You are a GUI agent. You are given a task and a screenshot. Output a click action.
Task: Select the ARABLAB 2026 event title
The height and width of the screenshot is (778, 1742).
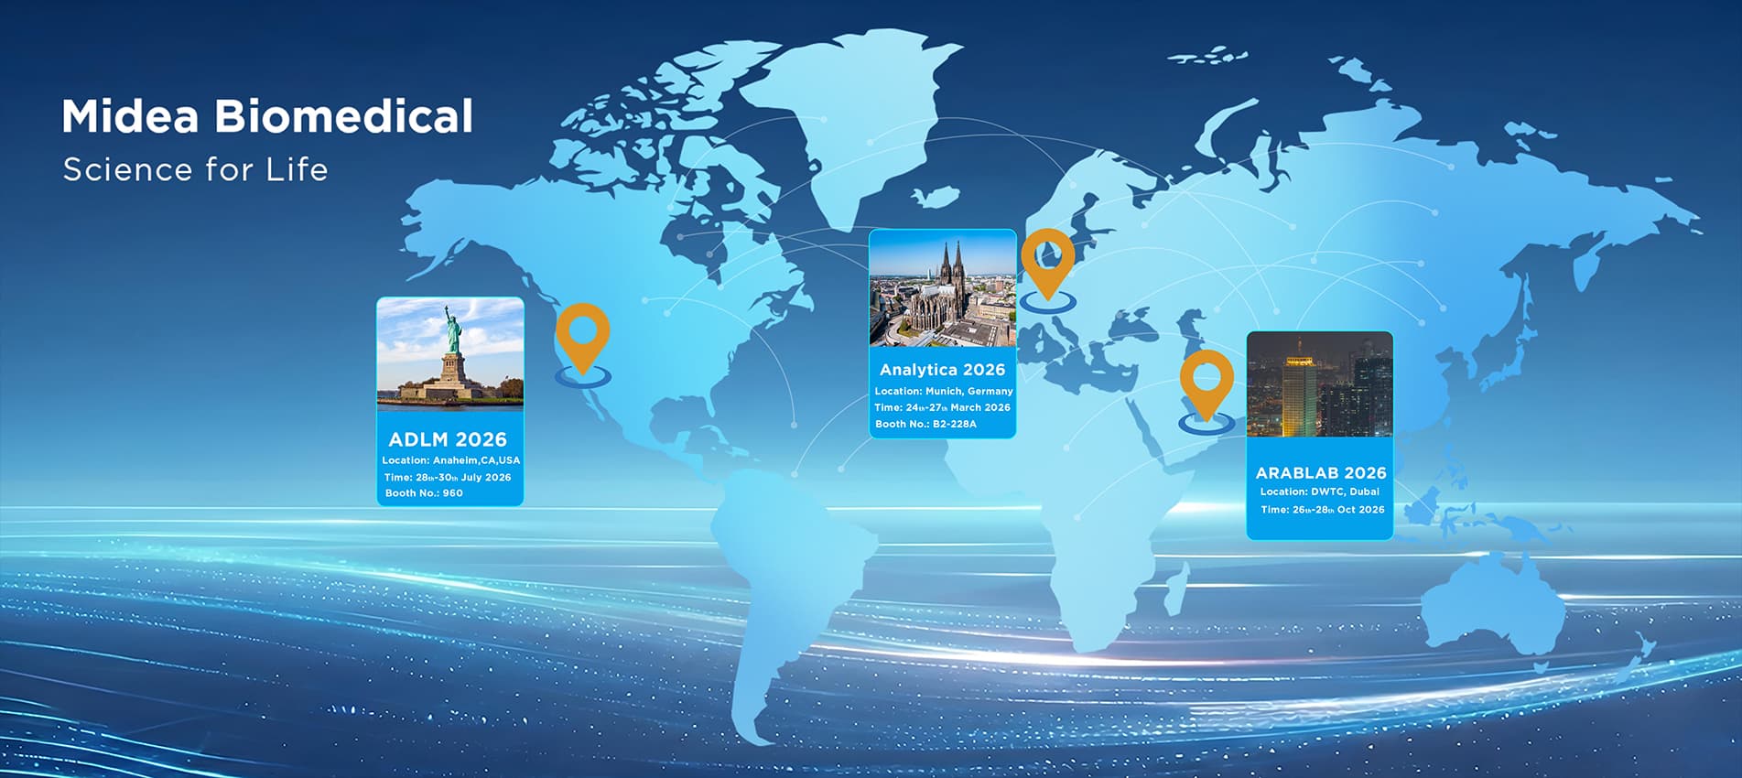[x=1320, y=473]
